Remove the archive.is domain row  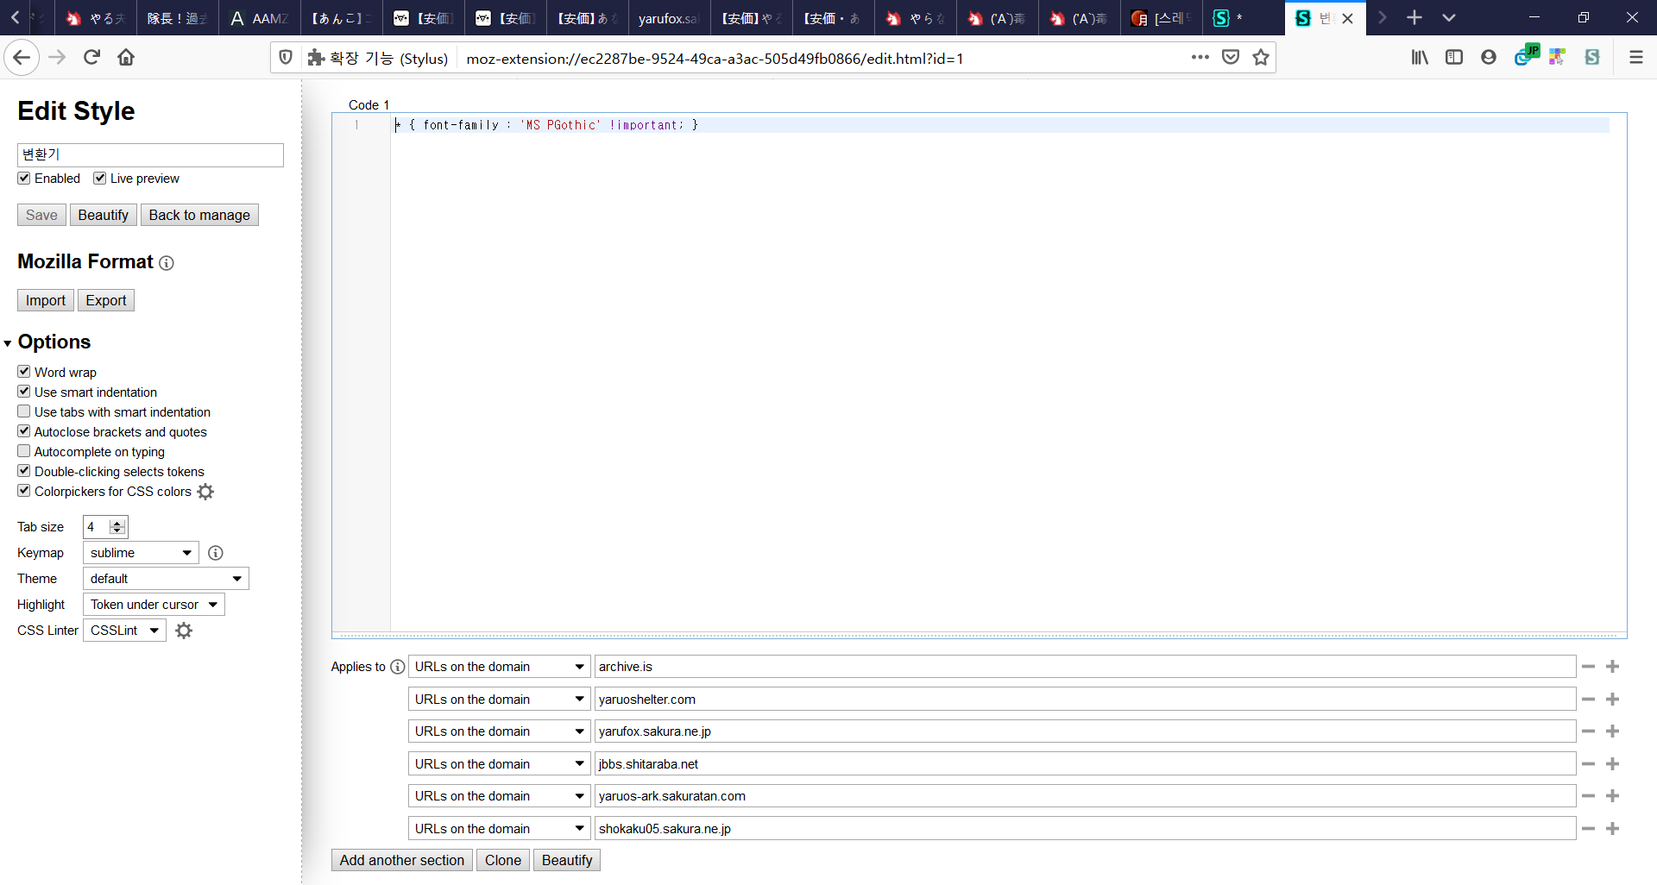click(x=1588, y=667)
